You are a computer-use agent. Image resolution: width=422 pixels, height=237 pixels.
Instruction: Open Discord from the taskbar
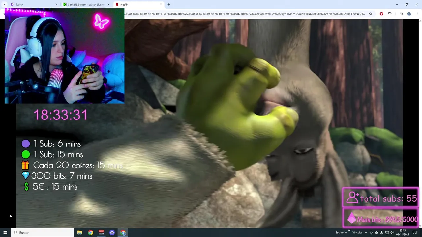112,233
